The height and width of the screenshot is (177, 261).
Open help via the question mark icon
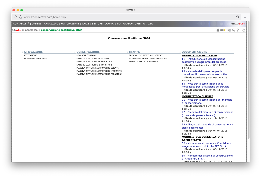[238, 30]
